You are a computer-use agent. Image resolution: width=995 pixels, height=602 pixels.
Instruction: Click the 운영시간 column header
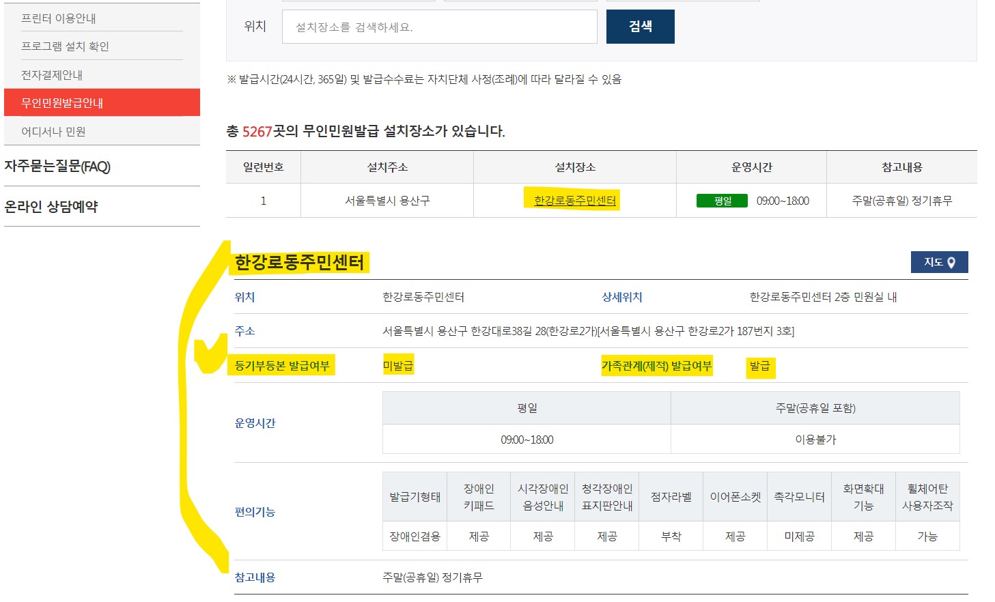tap(751, 167)
